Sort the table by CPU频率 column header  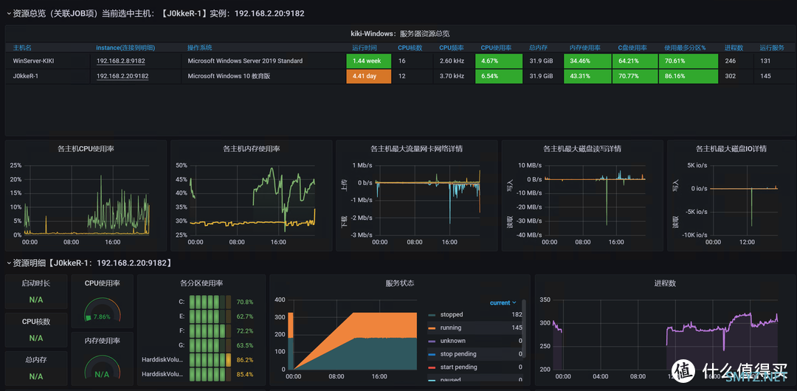[452, 48]
